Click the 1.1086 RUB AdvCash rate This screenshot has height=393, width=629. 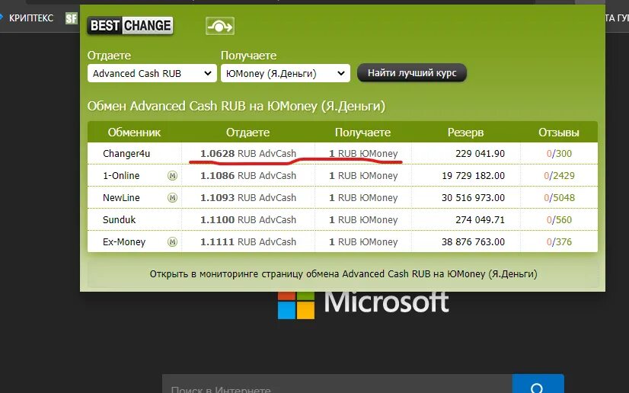coord(248,176)
